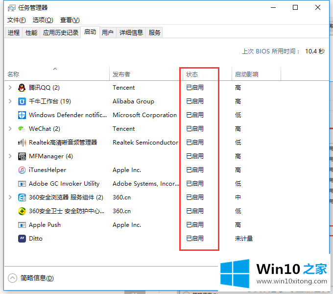
Task: Sort by the 启动影响 column header
Action: pos(256,73)
